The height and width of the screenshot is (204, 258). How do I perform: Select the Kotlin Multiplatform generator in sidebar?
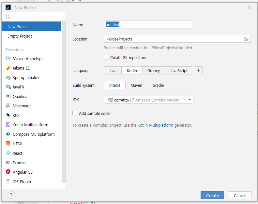pos(30,125)
